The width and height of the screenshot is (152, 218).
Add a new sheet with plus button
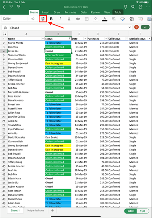(x=52, y=210)
